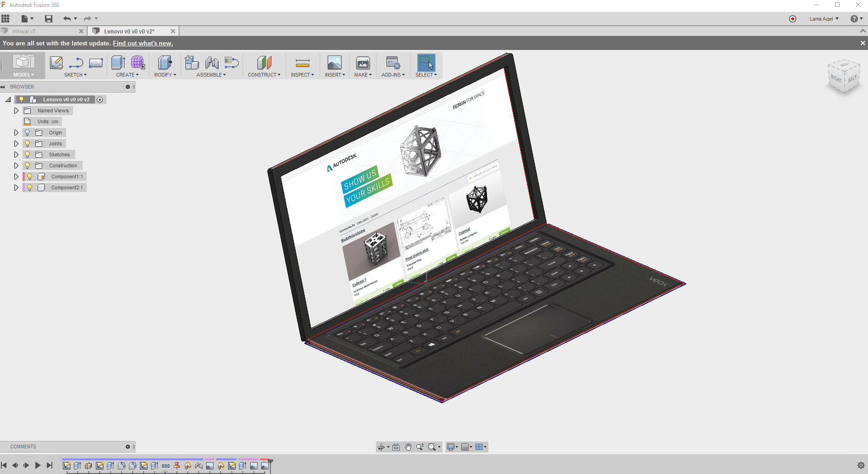Expand the COMMENTS panel plus button

(128, 446)
